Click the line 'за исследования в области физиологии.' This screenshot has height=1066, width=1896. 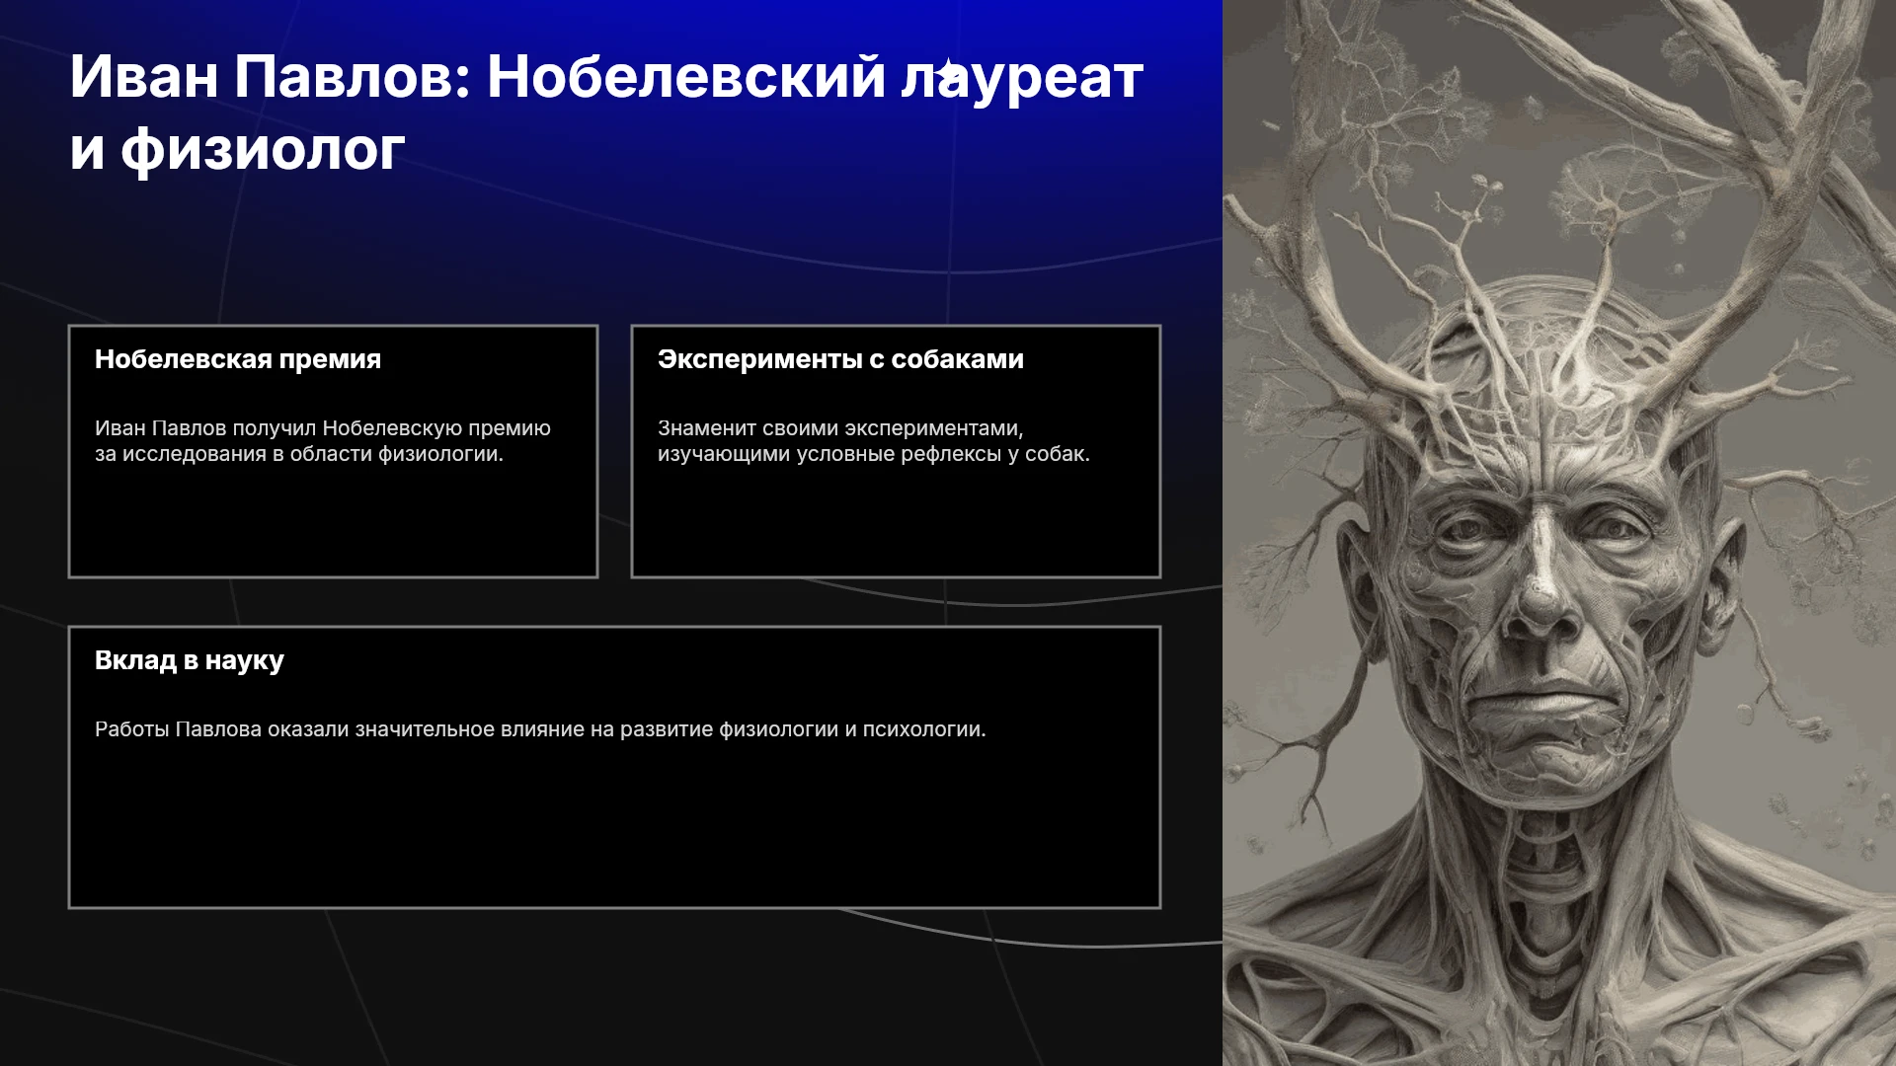[299, 454]
